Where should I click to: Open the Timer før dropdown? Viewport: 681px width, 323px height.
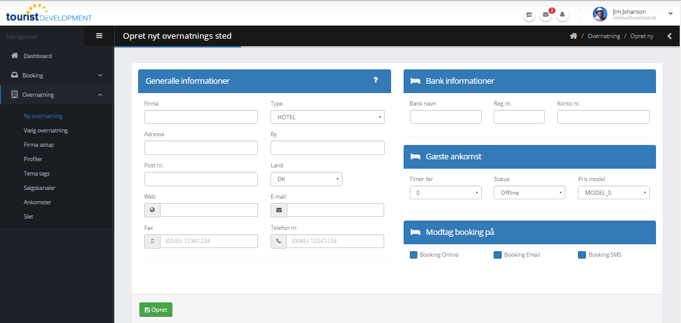445,192
